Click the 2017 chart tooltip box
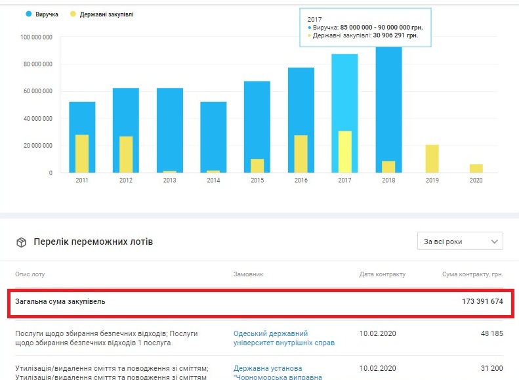 pyautogui.click(x=365, y=28)
